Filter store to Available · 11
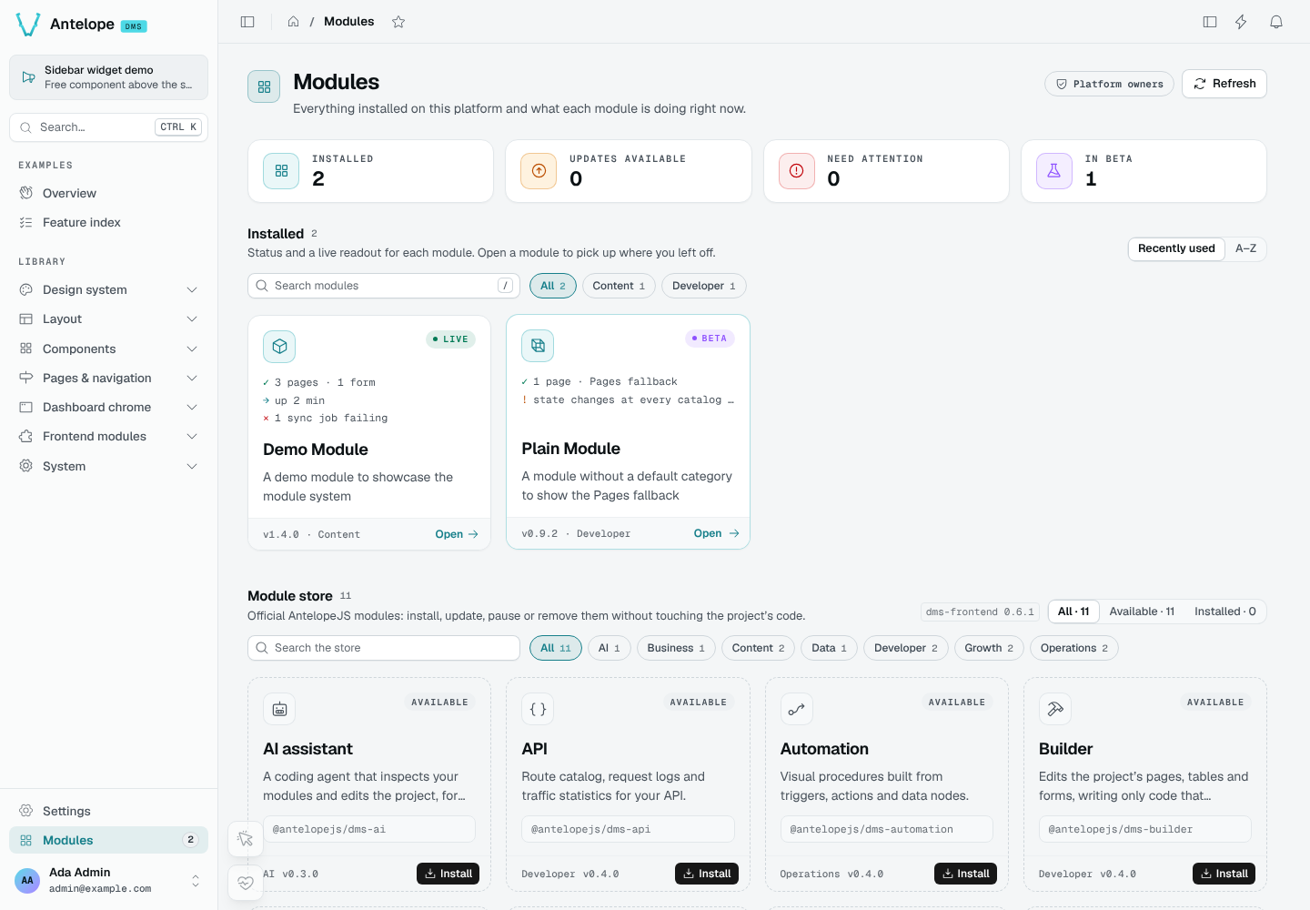This screenshot has height=910, width=1310. coord(1142,612)
